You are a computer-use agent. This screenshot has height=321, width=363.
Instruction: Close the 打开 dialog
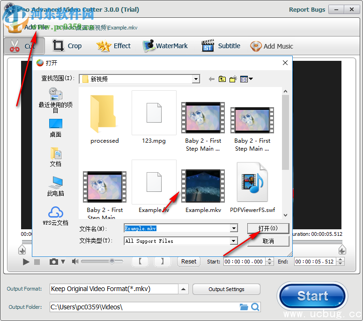285,63
